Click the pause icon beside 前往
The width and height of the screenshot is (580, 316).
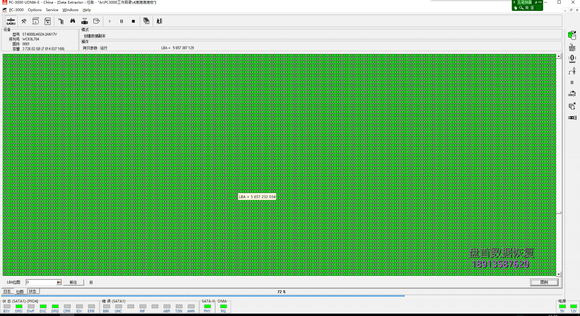pyautogui.click(x=91, y=282)
